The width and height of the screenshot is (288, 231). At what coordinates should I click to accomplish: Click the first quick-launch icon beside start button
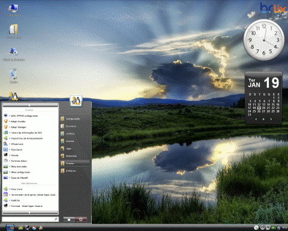[x=20, y=228]
